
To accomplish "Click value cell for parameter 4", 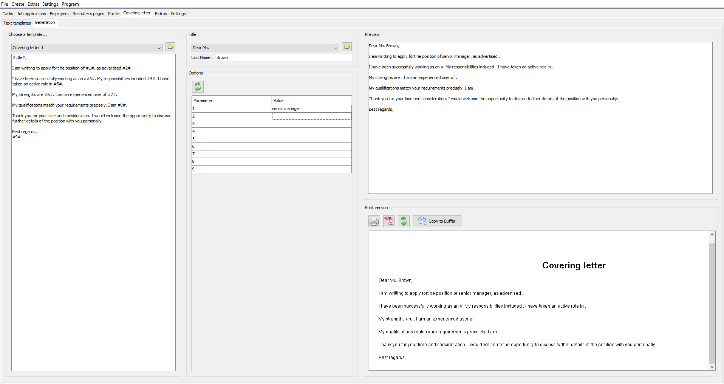I will 312,131.
